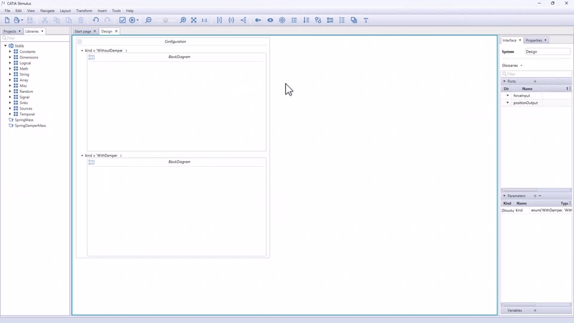Viewport: 574px width, 323px height.
Task: Open the File menu
Action: (x=7, y=11)
